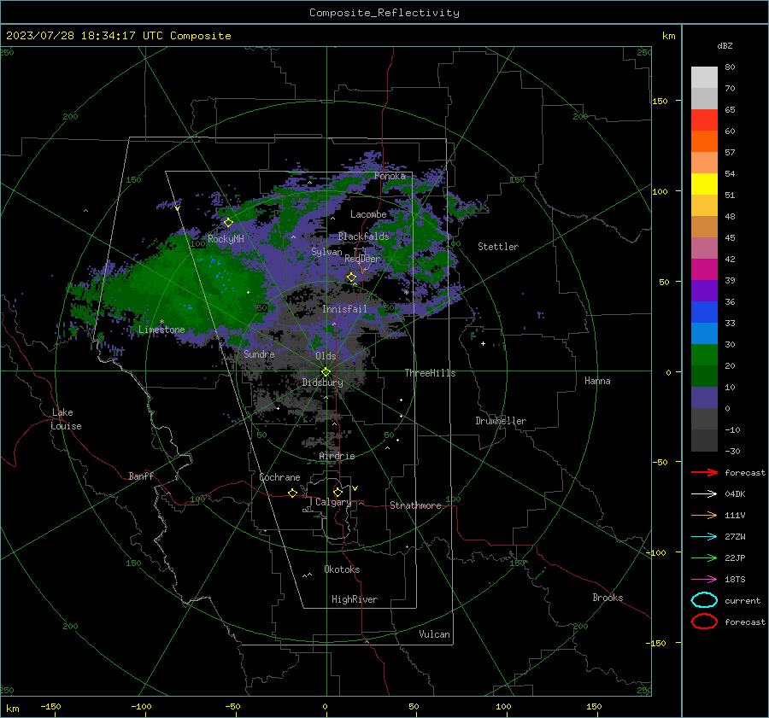
Task: Click the yellow diamond marker near Cochrane
Action: click(292, 493)
